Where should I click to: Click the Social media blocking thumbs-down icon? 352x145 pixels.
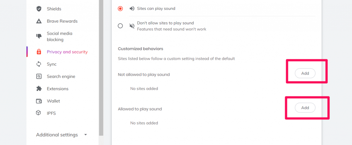[39, 36]
